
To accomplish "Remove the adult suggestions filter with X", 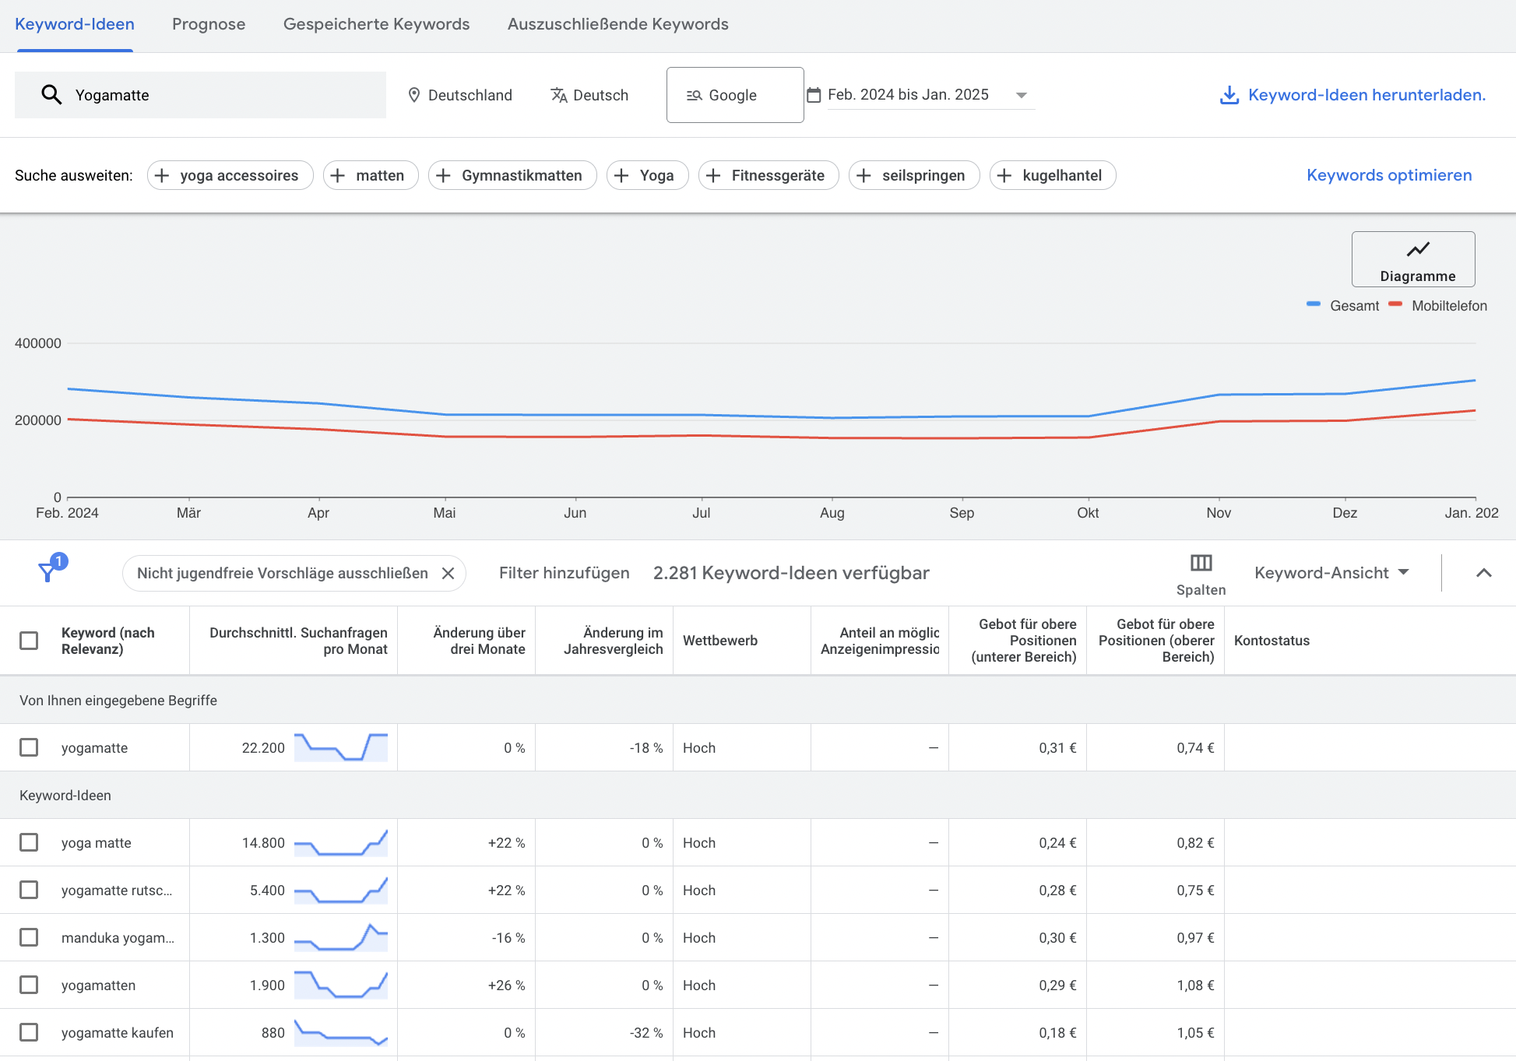I will click(x=448, y=573).
